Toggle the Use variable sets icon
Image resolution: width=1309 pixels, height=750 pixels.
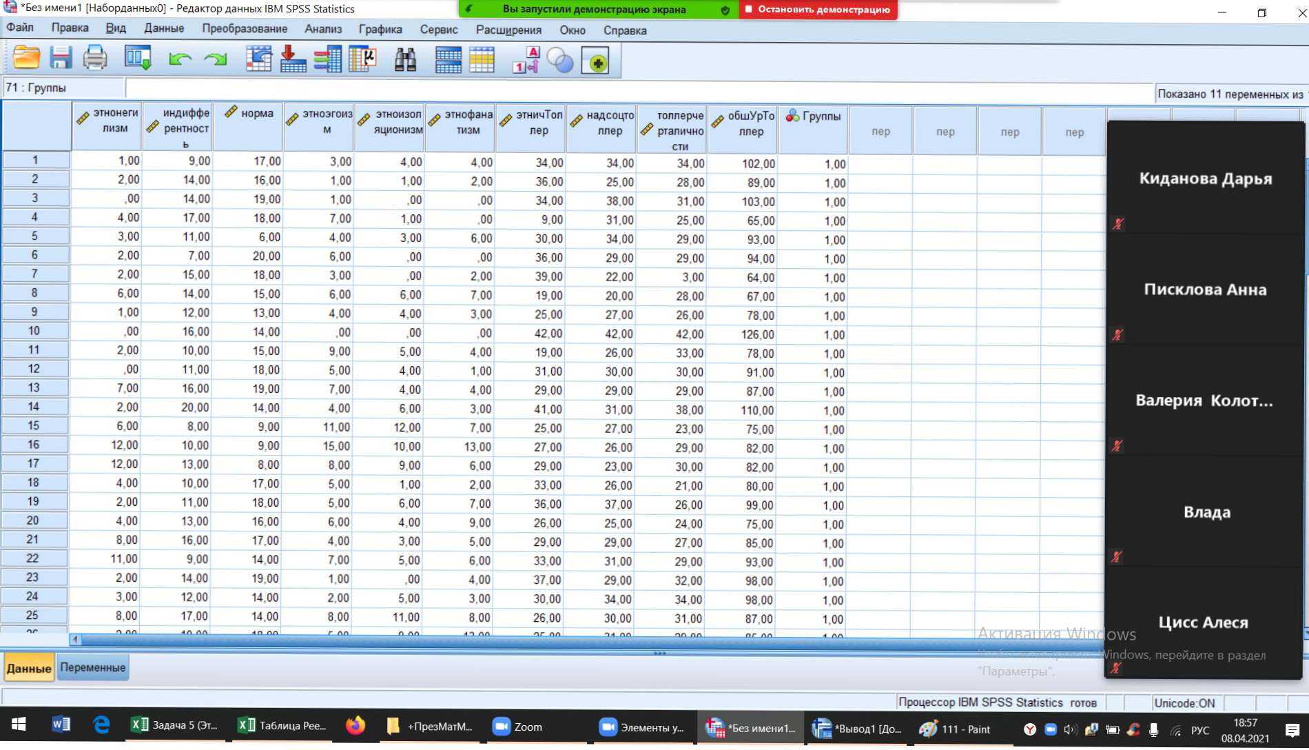click(x=560, y=59)
